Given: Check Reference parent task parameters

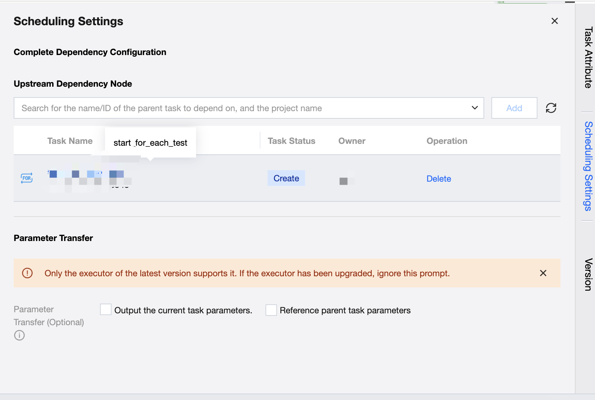Looking at the screenshot, I should click(271, 310).
